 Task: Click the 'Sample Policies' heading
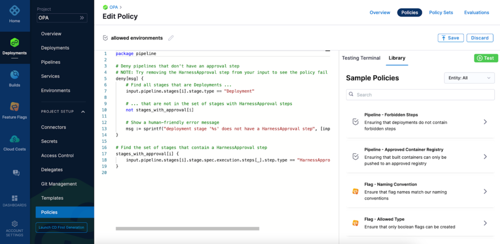pyautogui.click(x=373, y=78)
